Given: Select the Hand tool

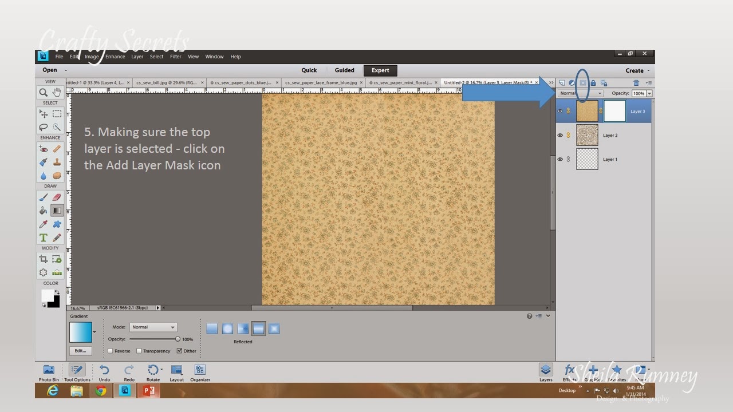Looking at the screenshot, I should tap(57, 92).
